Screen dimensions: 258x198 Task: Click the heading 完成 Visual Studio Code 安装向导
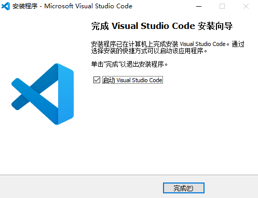162,26
